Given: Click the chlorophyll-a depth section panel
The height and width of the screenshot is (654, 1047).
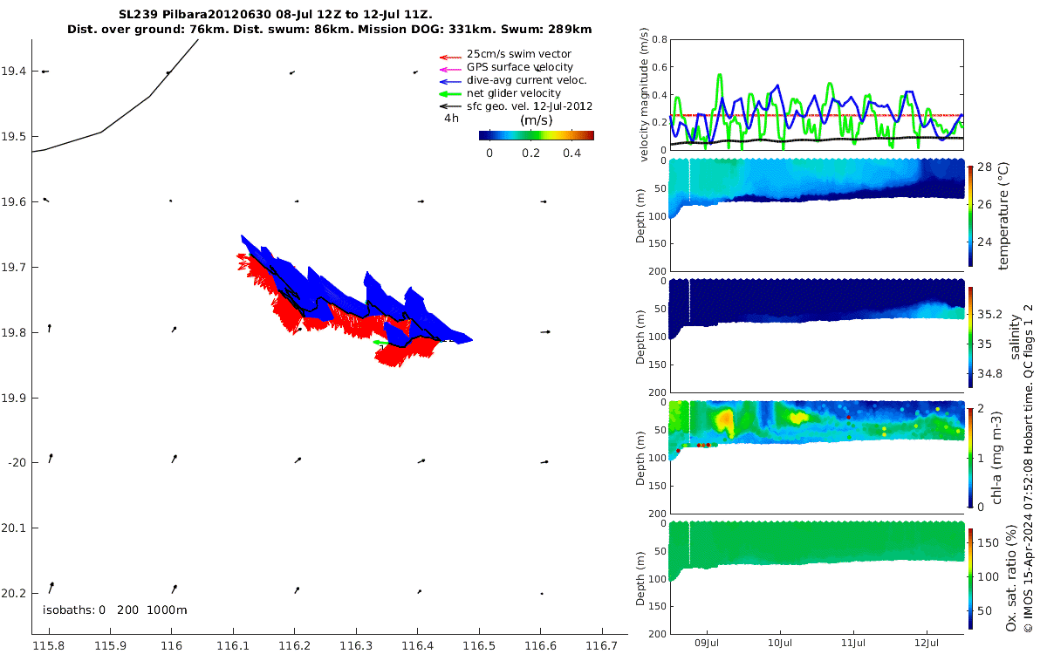Looking at the screenshot, I should tap(817, 457).
